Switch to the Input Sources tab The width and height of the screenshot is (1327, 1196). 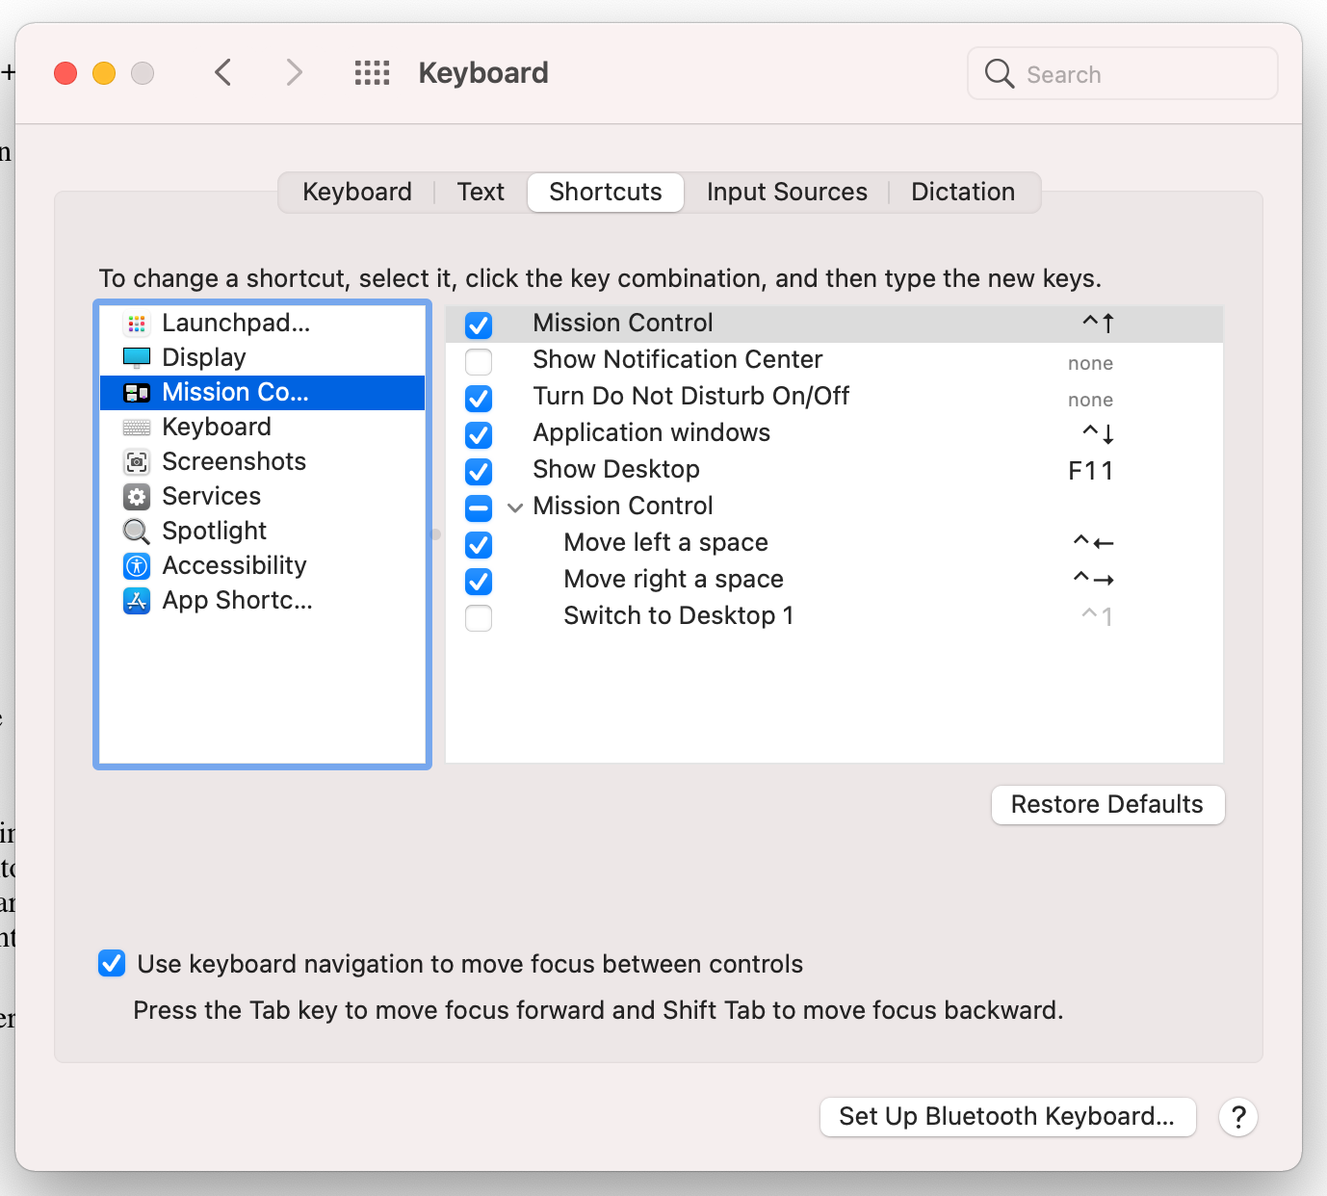(x=787, y=193)
